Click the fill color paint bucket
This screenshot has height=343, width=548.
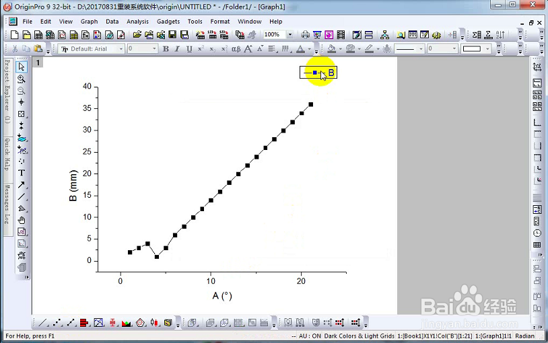[x=332, y=49]
